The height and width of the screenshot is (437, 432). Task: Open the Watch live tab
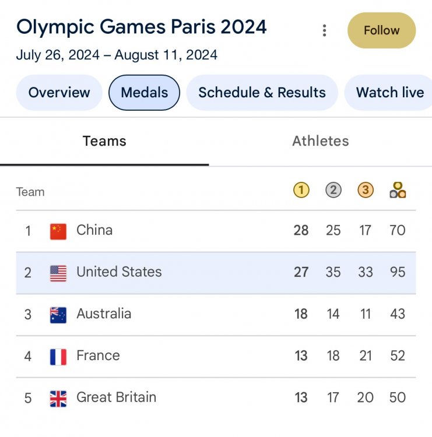[389, 93]
